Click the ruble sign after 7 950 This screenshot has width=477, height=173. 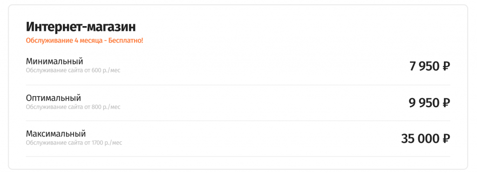pos(446,66)
